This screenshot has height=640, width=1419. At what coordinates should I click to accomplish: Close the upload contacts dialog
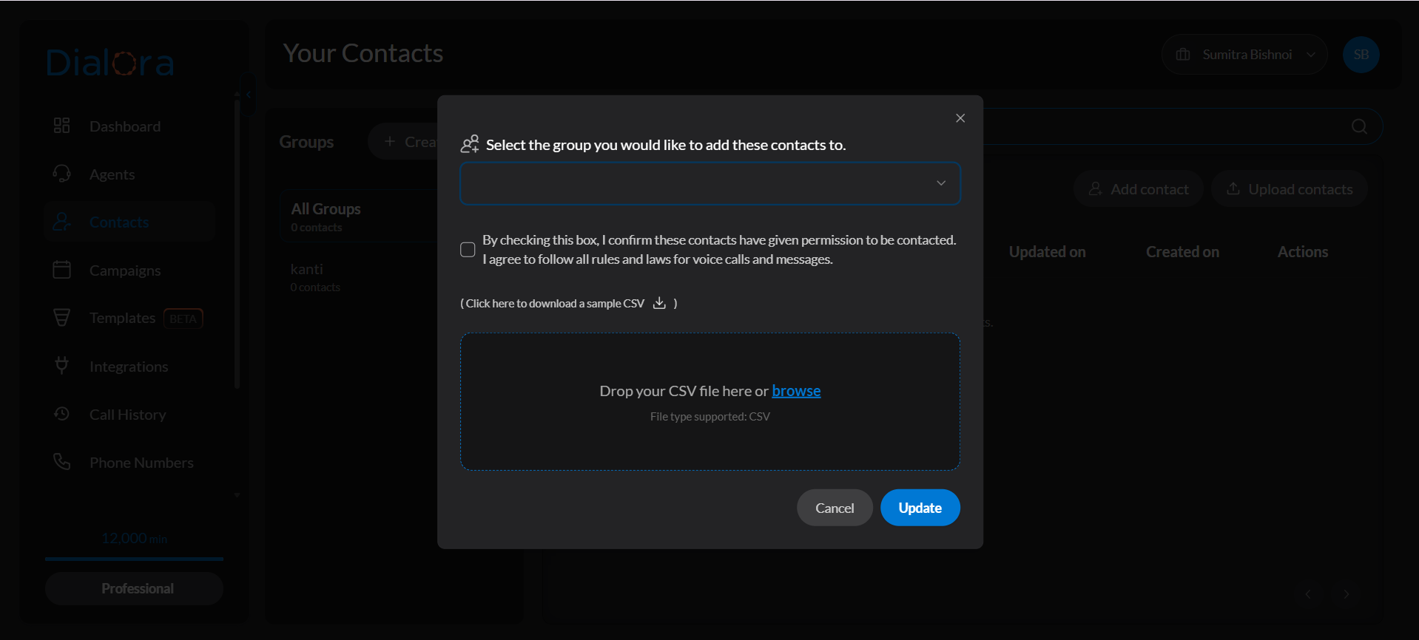(960, 118)
